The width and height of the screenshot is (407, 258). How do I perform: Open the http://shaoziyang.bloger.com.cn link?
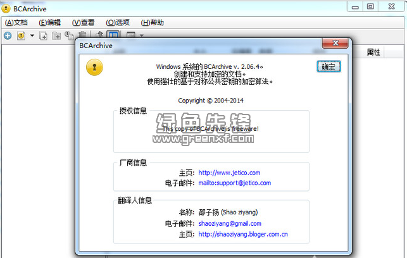point(243,234)
